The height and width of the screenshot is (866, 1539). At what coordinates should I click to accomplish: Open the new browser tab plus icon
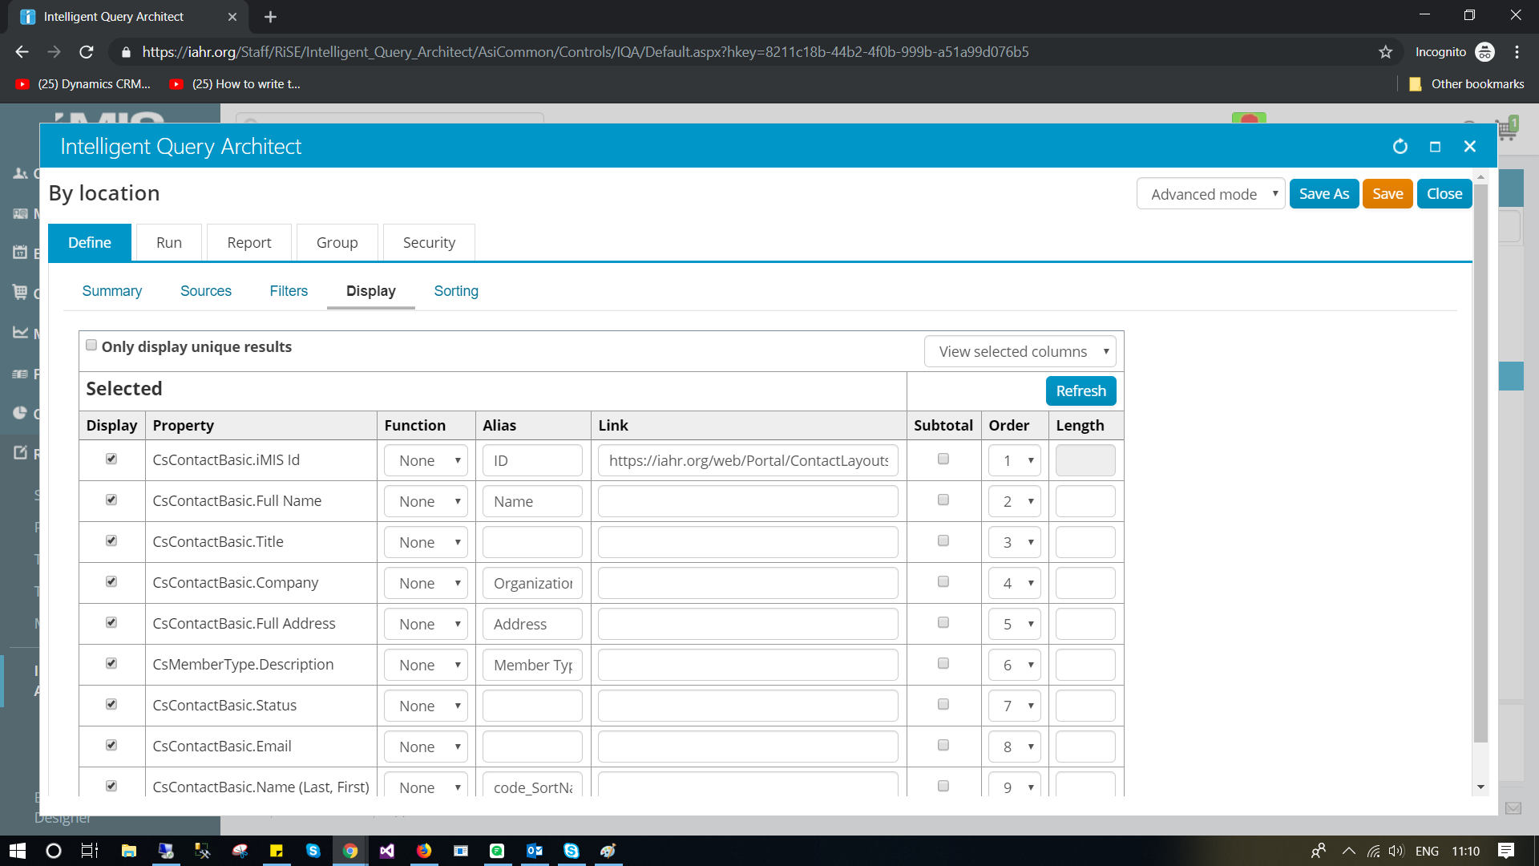tap(270, 17)
